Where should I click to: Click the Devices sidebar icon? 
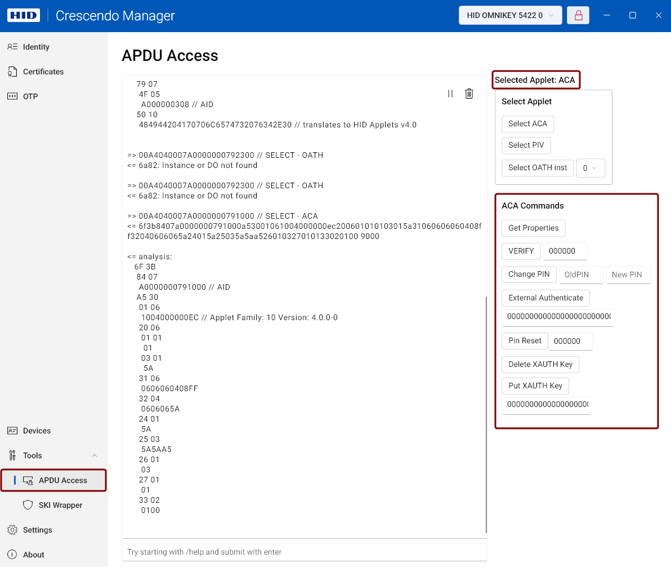tap(12, 431)
